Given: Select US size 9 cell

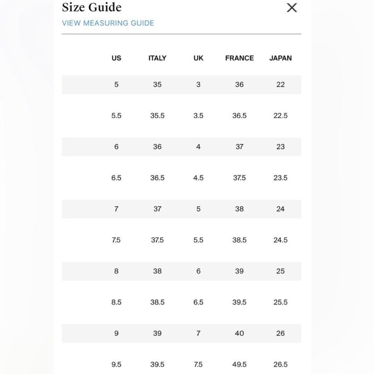Looking at the screenshot, I should pos(116,334).
